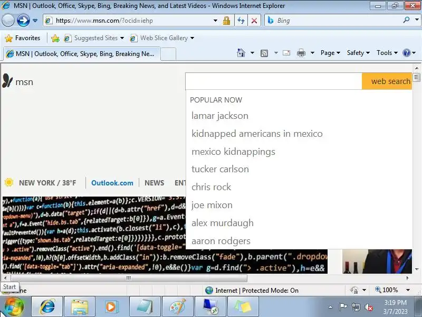Viewport: 422px width, 317px height.
Task: Open the Safety menu
Action: point(358,53)
